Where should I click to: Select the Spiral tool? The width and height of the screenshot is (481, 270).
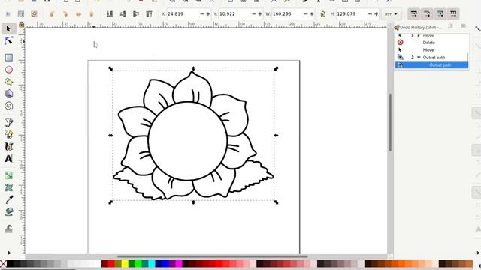pos(8,106)
